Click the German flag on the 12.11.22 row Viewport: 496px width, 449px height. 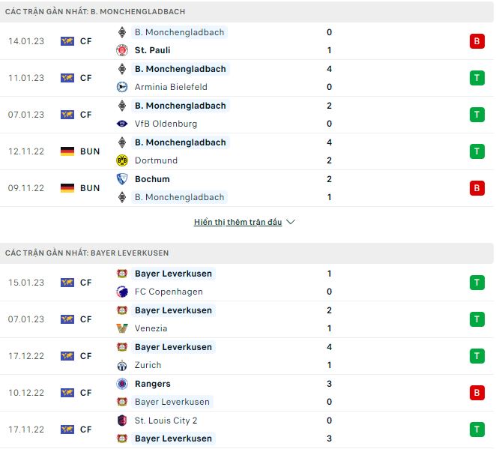tap(67, 151)
